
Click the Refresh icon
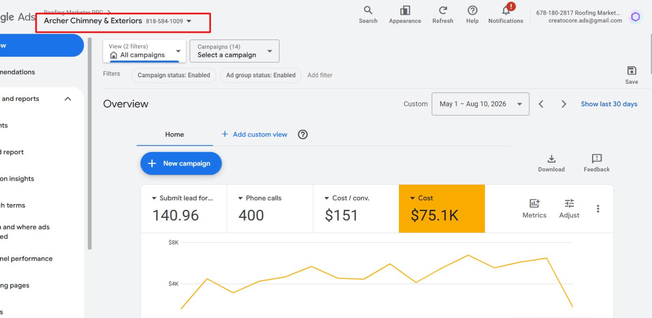443,15
